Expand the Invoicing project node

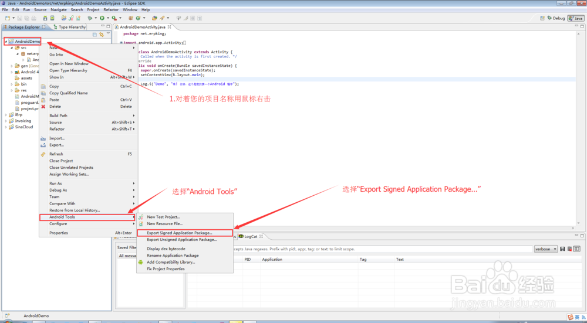point(6,121)
